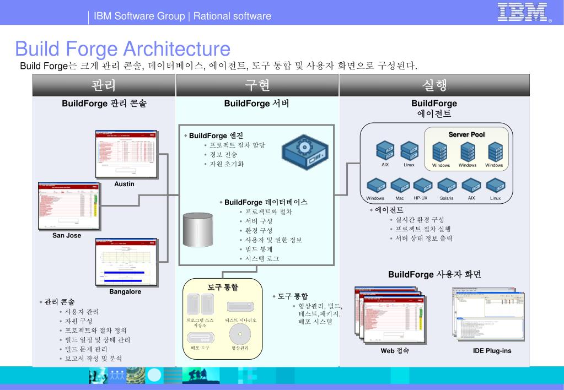Select the 실행 column header bar

coord(434,85)
